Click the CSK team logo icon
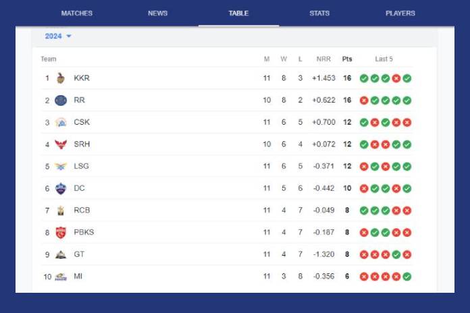Image resolution: width=470 pixels, height=313 pixels. 61,123
